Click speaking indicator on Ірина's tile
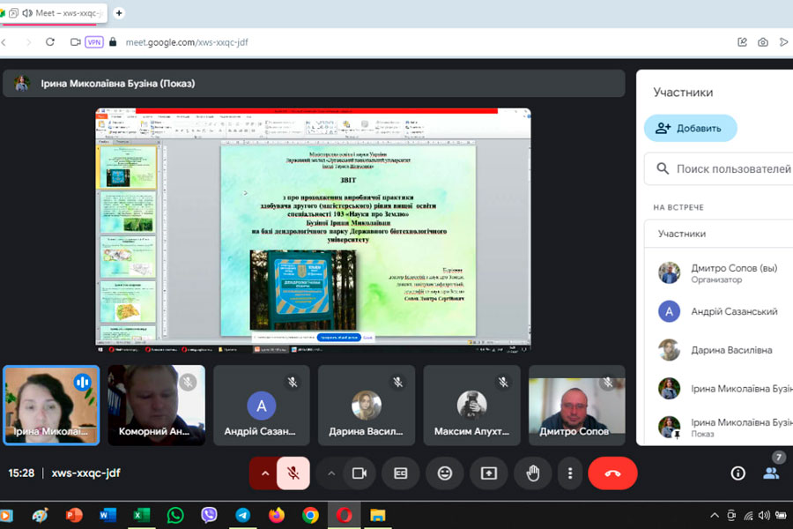The height and width of the screenshot is (529, 793). coord(83,382)
